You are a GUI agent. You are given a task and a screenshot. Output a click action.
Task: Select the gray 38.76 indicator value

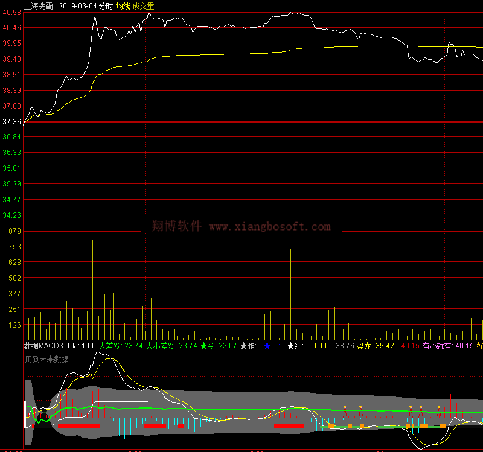point(345,346)
